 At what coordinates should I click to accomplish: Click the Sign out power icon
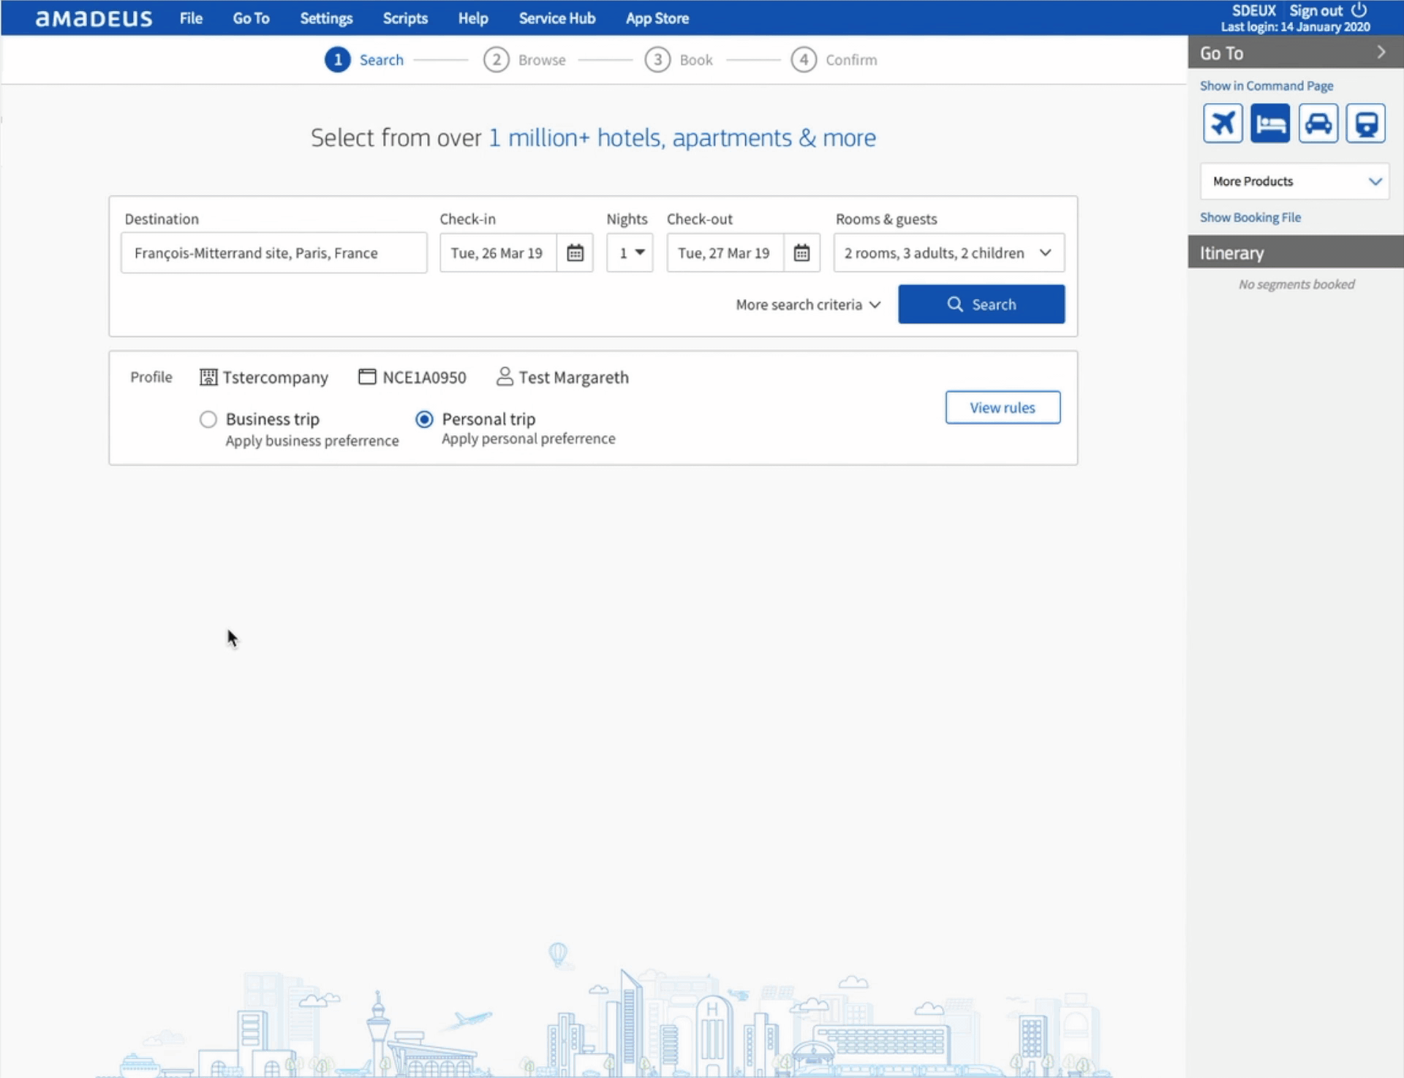1359,10
